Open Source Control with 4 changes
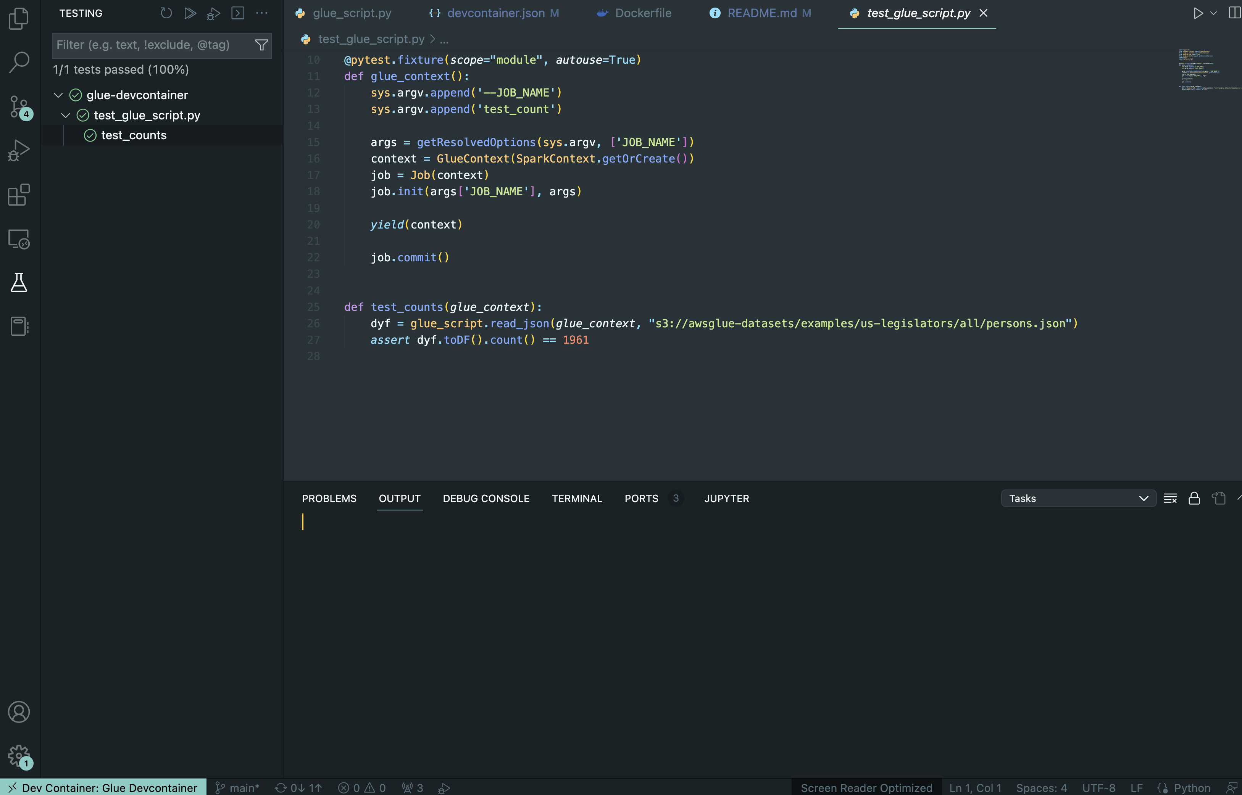The width and height of the screenshot is (1242, 795). pyautogui.click(x=19, y=107)
